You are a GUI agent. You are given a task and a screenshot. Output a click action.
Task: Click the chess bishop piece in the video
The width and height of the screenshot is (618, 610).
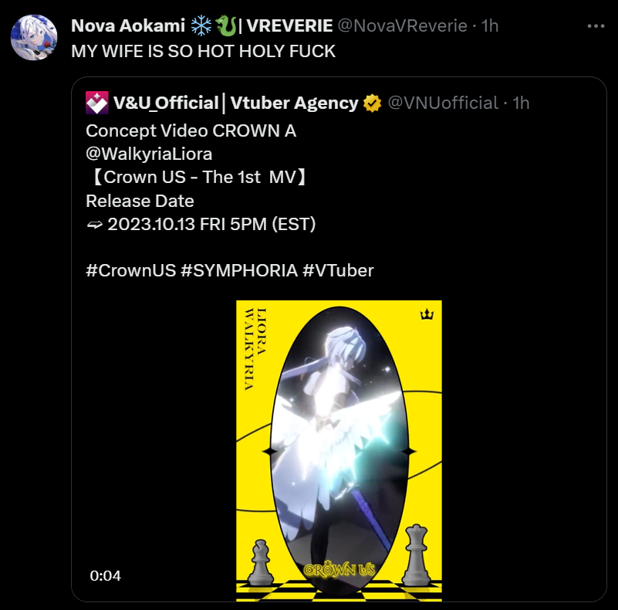pos(261,562)
